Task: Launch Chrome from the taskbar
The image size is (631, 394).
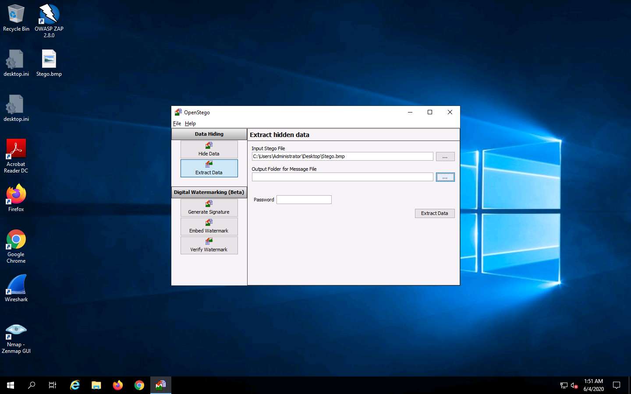Action: click(139, 385)
